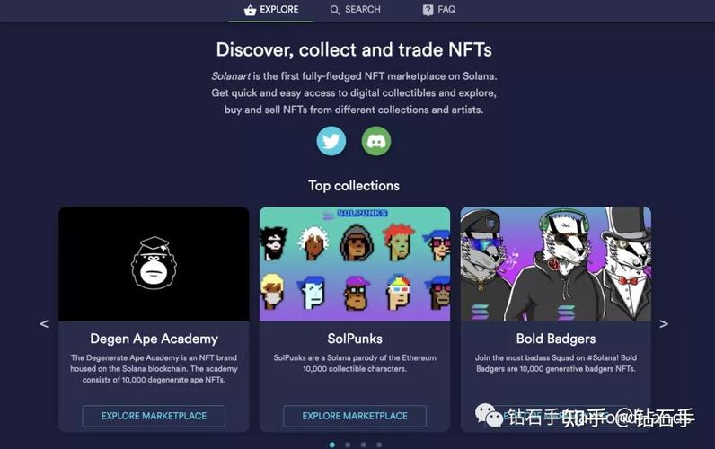The width and height of the screenshot is (715, 449).
Task: Click the Bold Badgers collection title
Action: [x=556, y=339]
